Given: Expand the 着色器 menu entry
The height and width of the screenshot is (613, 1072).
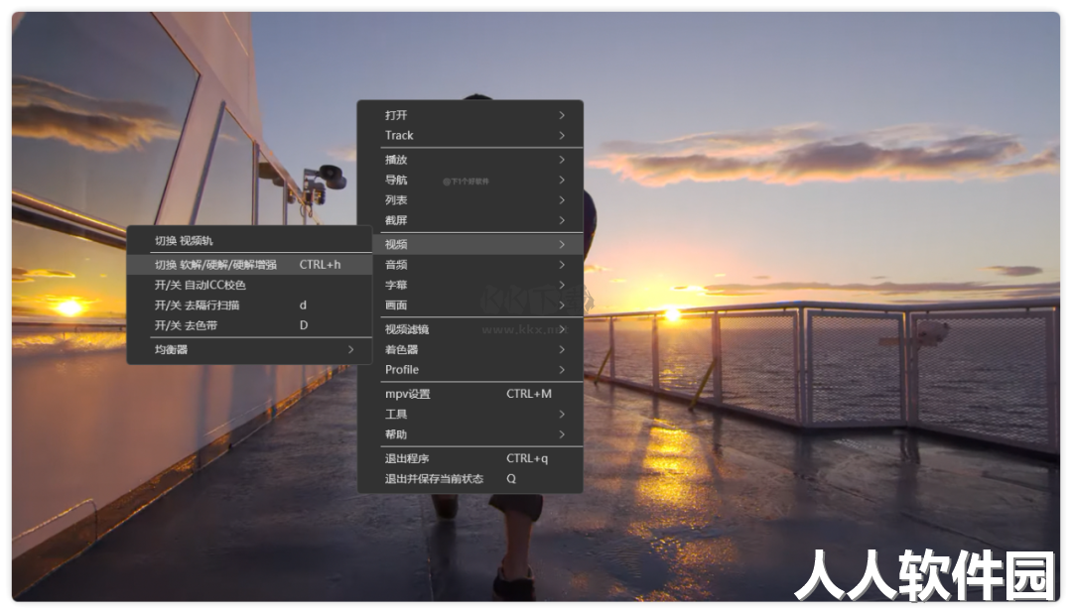Looking at the screenshot, I should pyautogui.click(x=470, y=349).
